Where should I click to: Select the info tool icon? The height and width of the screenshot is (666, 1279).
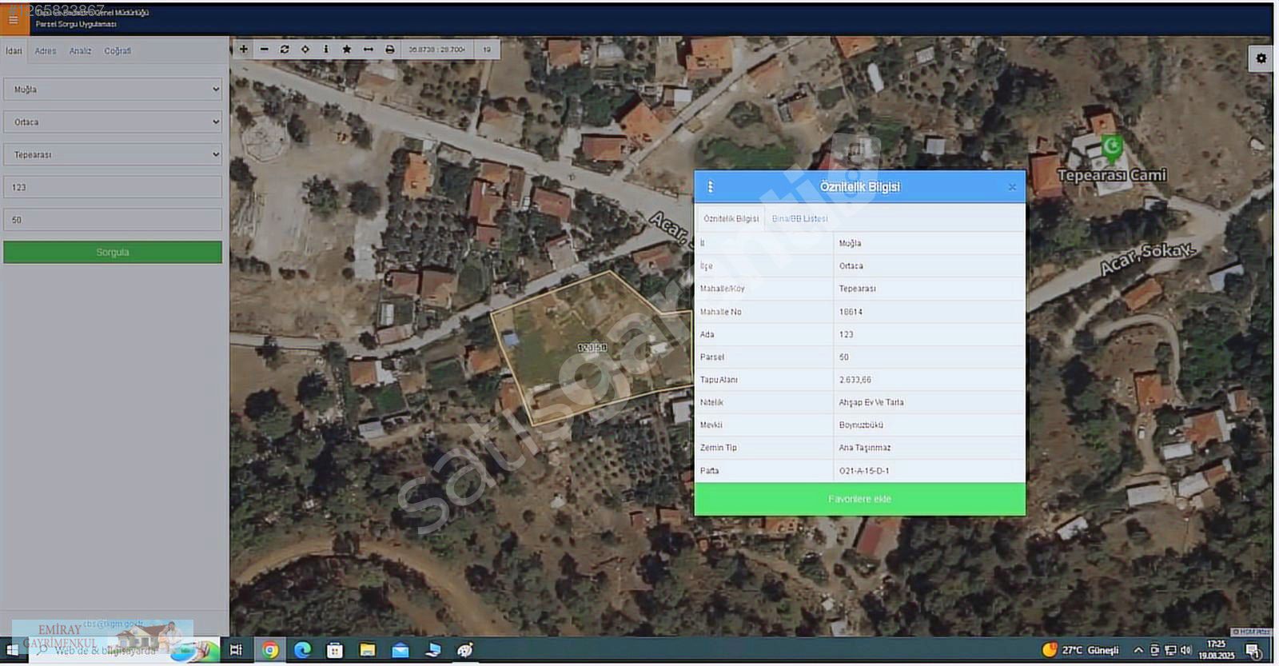click(326, 50)
